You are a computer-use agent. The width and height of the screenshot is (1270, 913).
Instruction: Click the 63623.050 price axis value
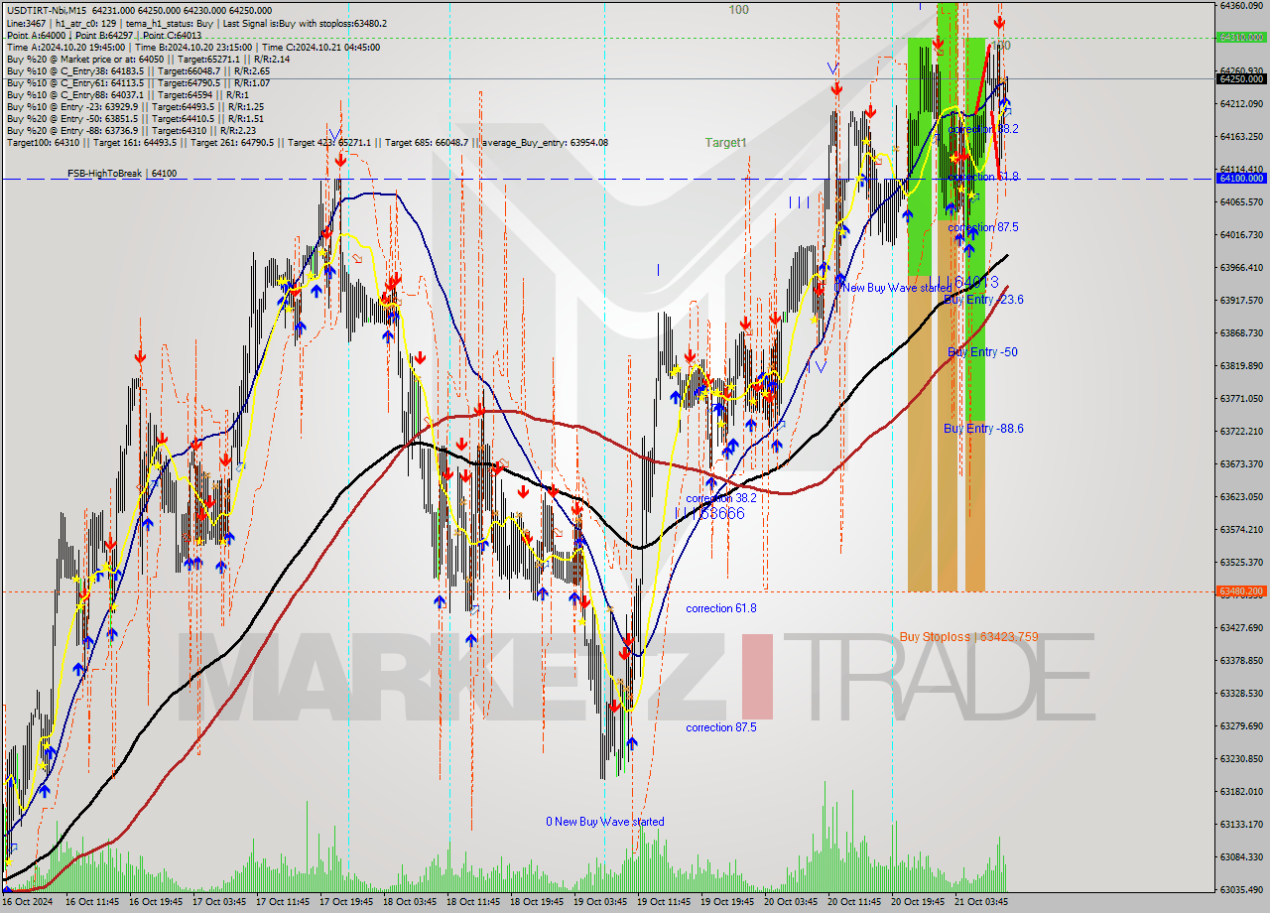tap(1241, 496)
